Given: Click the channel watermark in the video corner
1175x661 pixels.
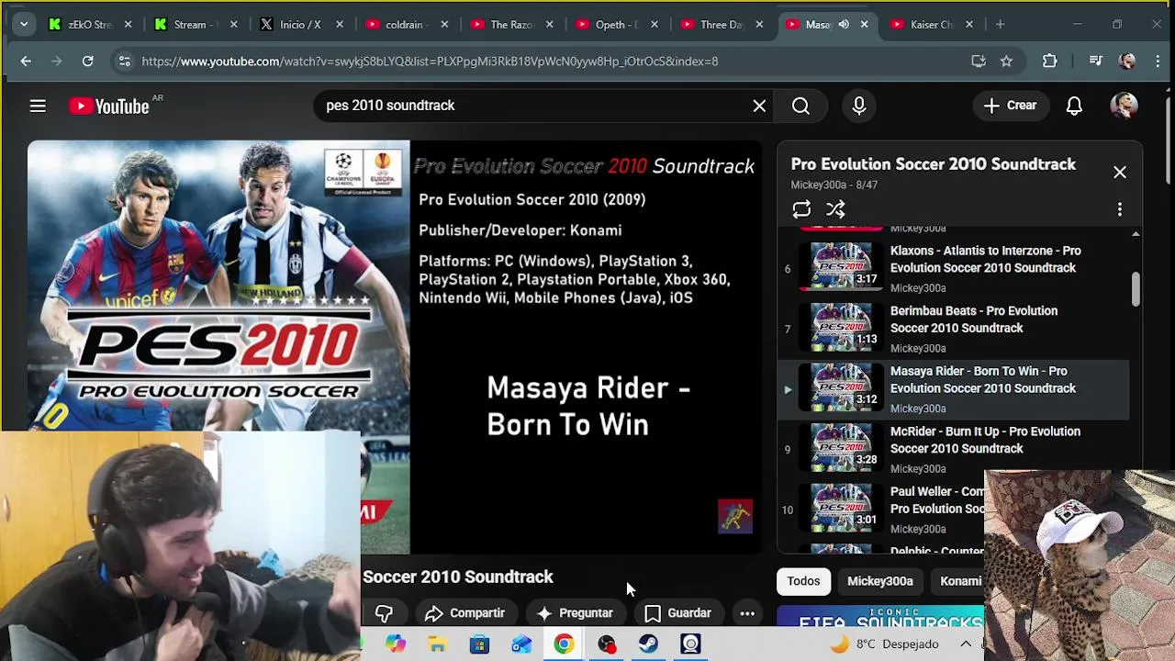Looking at the screenshot, I should click(735, 517).
